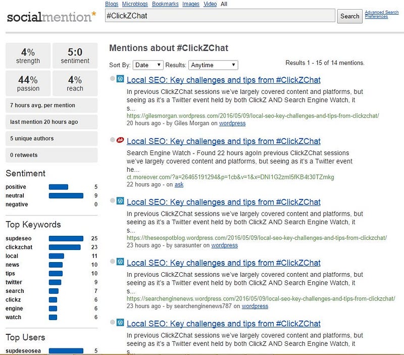The height and width of the screenshot is (355, 404).
Task: Click grey sentiment dot on Ask result
Action: (112, 140)
